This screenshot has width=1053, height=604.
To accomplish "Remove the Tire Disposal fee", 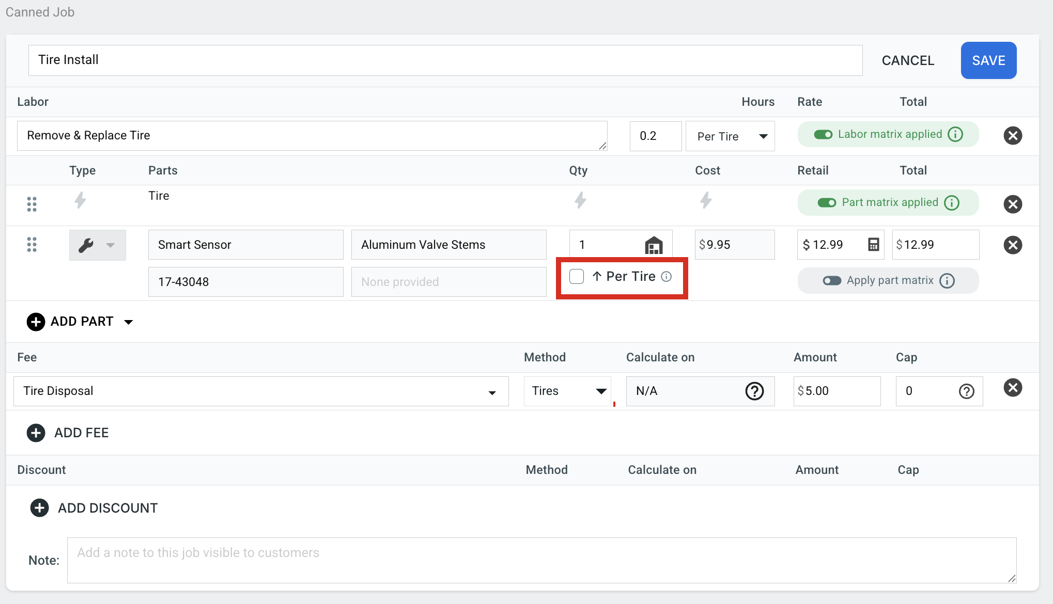I will 1013,388.
